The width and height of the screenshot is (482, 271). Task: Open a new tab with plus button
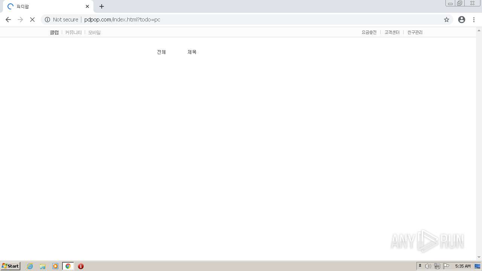(x=102, y=6)
